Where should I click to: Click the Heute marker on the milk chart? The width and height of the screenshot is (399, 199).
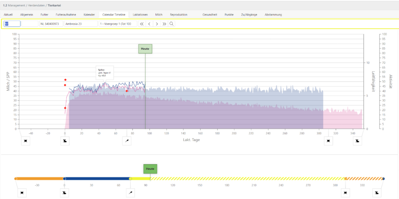point(145,49)
